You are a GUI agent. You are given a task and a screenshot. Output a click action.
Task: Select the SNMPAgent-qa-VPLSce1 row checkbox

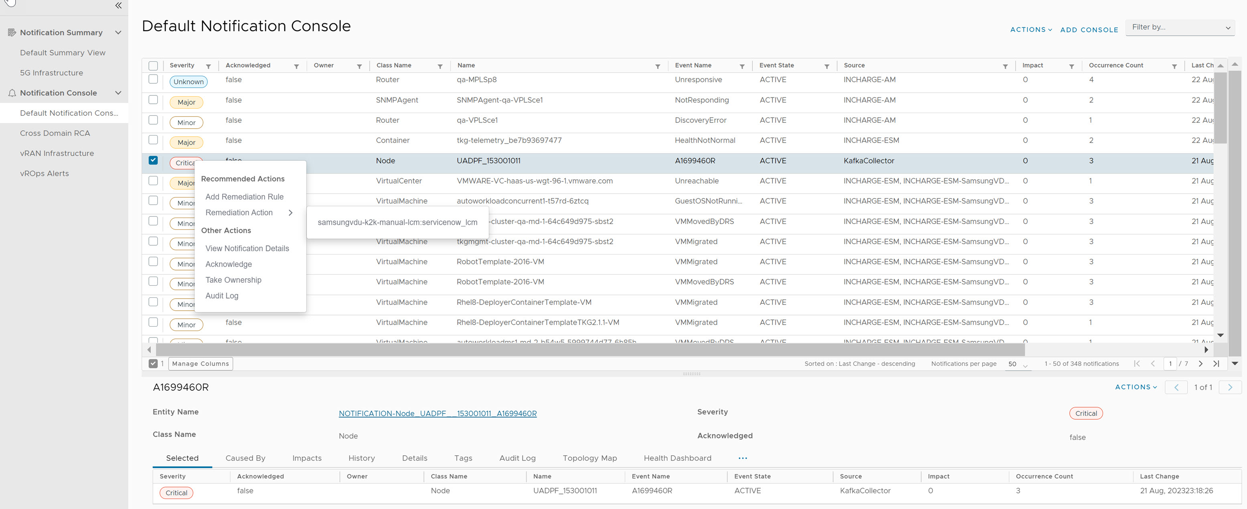click(154, 100)
